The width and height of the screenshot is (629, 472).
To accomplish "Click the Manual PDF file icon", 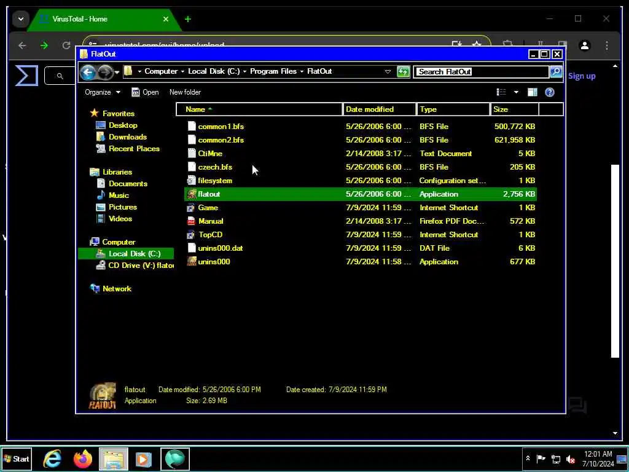I will point(192,221).
